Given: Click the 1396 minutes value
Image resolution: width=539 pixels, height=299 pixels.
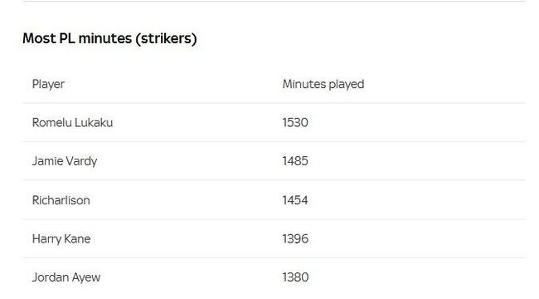Looking at the screenshot, I should pyautogui.click(x=295, y=238).
